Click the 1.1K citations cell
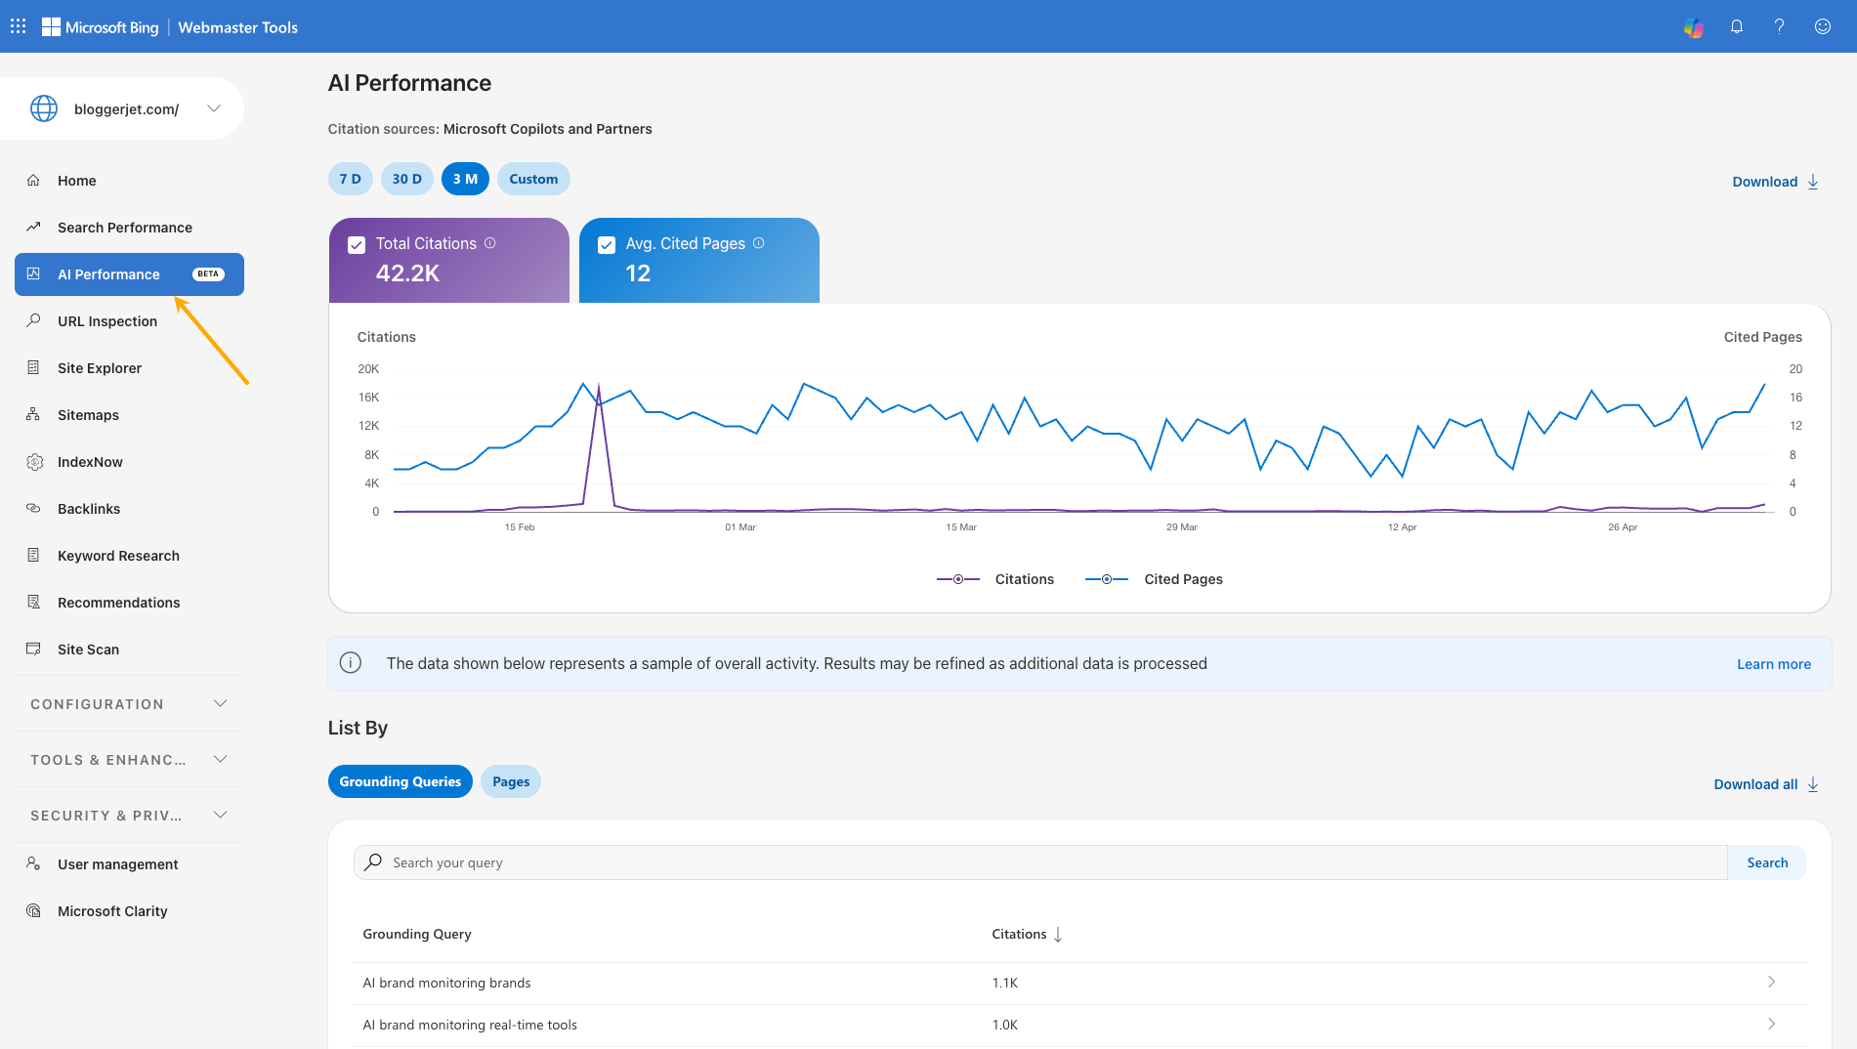 pos(1005,983)
